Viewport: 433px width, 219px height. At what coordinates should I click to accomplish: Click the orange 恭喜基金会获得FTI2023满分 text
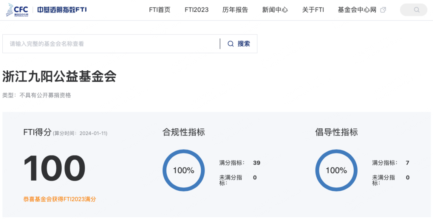click(60, 199)
